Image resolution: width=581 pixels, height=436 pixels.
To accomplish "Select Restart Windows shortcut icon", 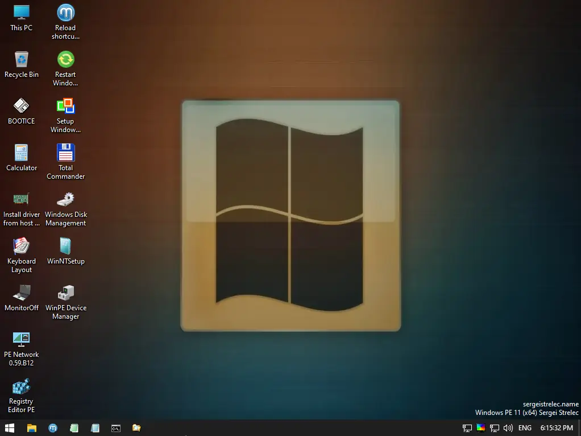I will coord(65,68).
